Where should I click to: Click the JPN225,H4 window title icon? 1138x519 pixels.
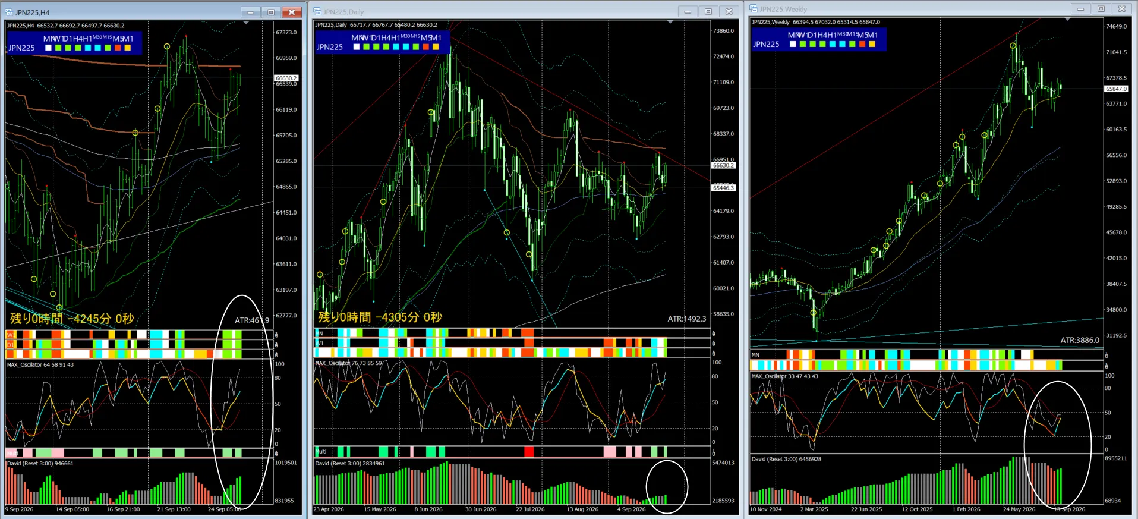[9, 12]
